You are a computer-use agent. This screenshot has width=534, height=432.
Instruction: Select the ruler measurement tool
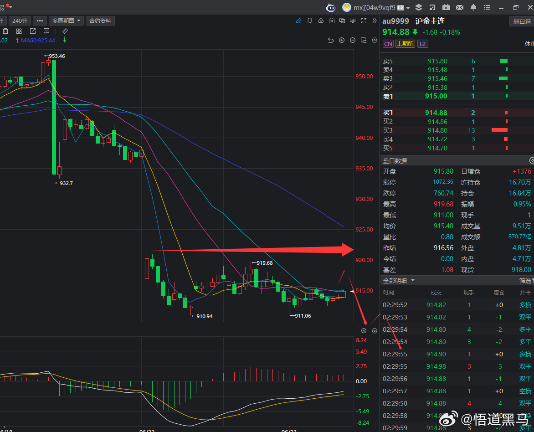(x=65, y=31)
